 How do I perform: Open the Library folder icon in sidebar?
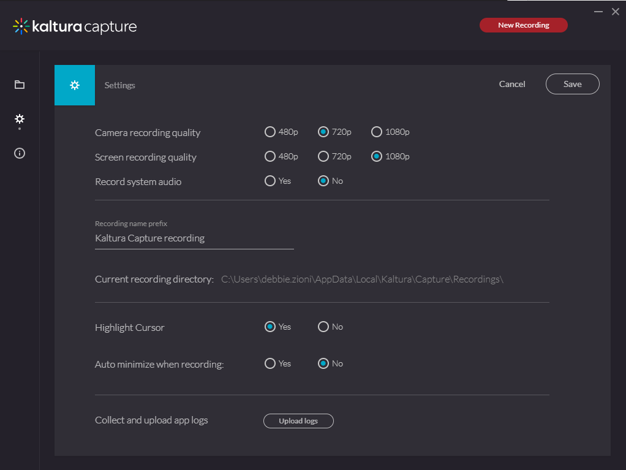tap(20, 85)
